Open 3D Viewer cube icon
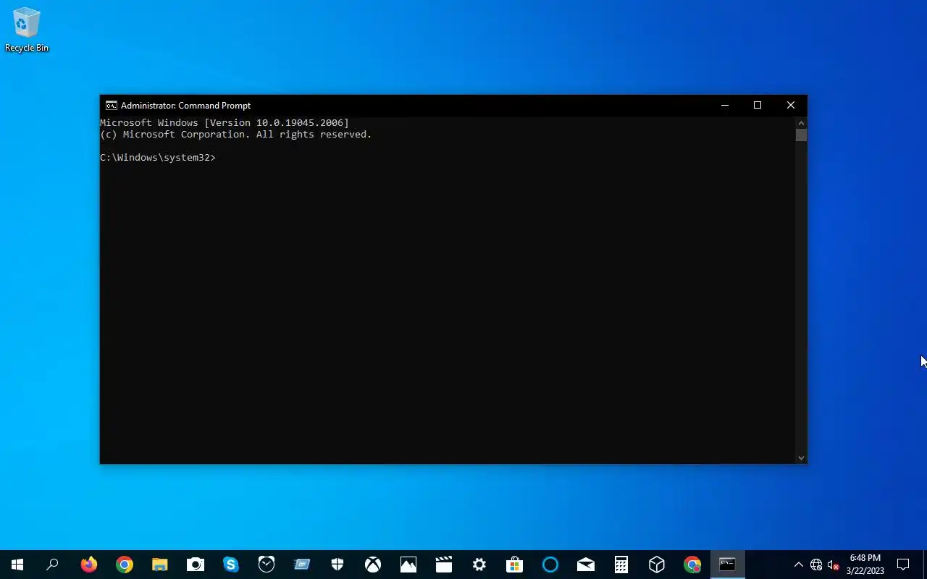927x579 pixels. pyautogui.click(x=657, y=565)
